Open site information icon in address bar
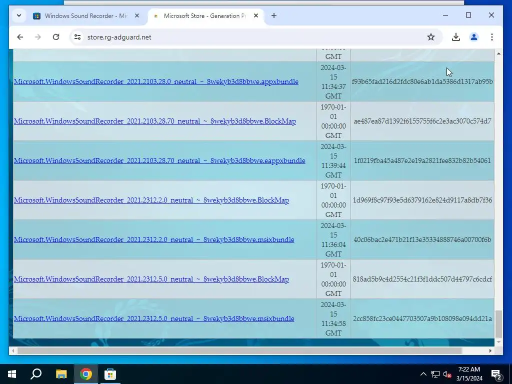Screen dimensions: 512x384 pyautogui.click(x=77, y=37)
